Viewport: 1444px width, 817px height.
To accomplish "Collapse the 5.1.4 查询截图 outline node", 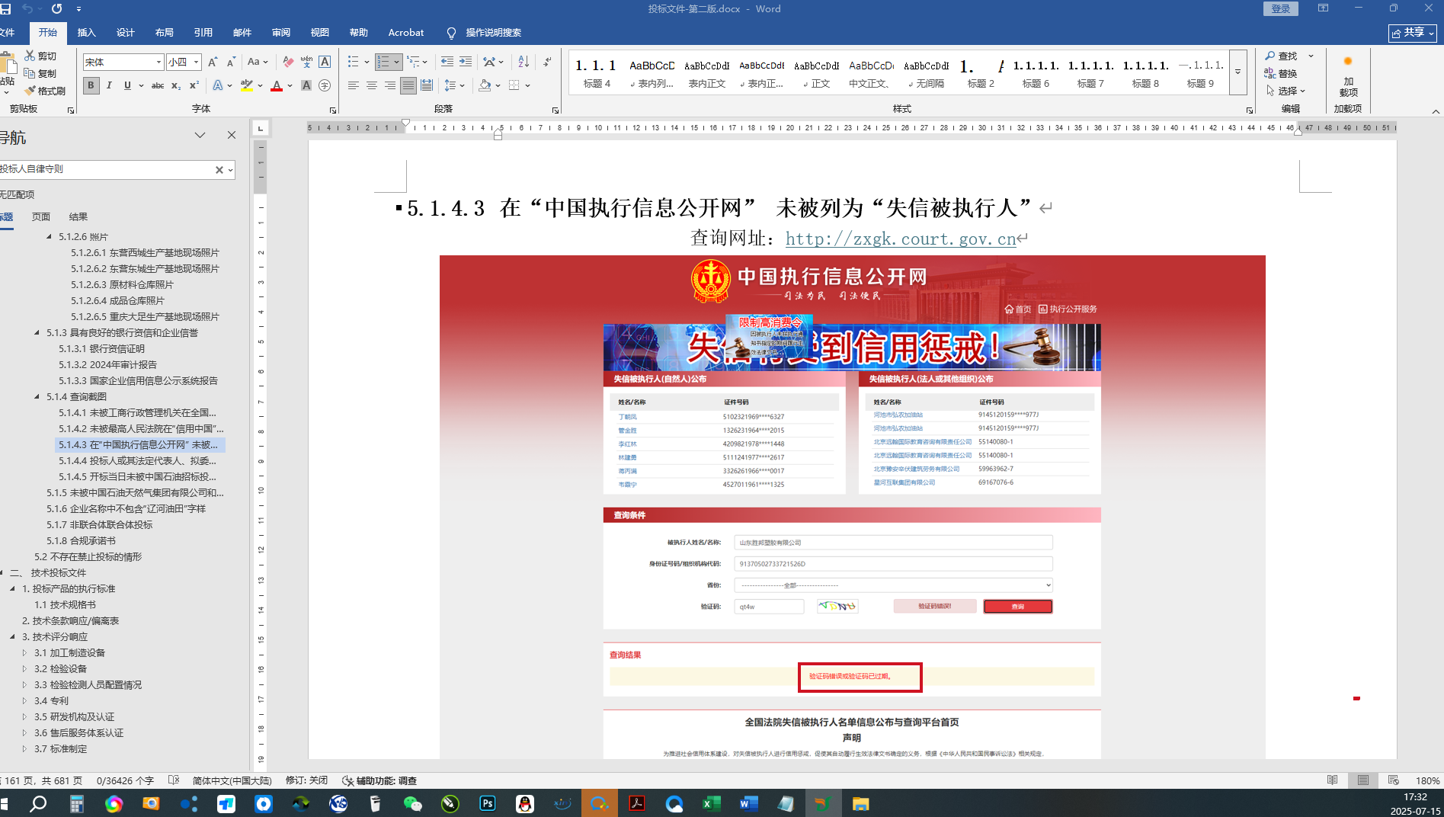I will coord(37,396).
